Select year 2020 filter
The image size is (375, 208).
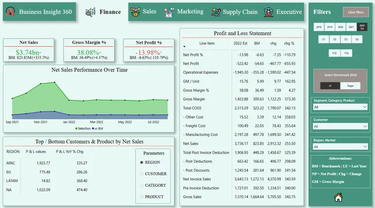340,27
